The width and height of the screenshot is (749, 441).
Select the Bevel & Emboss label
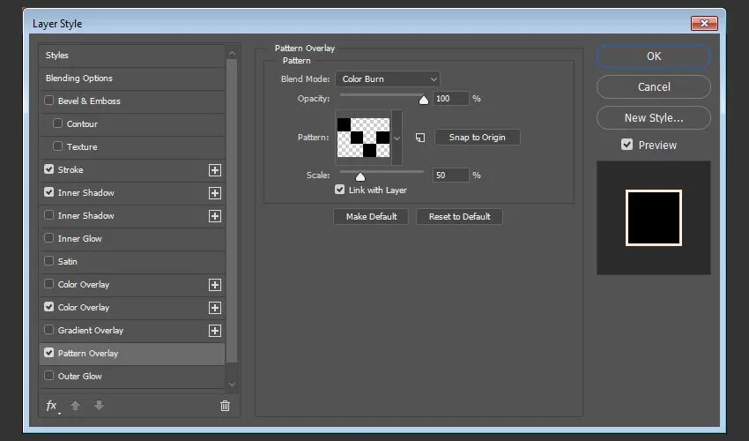[x=89, y=101]
